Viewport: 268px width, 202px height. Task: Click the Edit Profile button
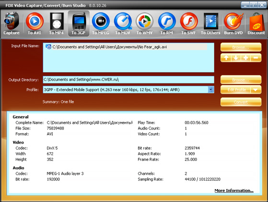[x=236, y=90]
